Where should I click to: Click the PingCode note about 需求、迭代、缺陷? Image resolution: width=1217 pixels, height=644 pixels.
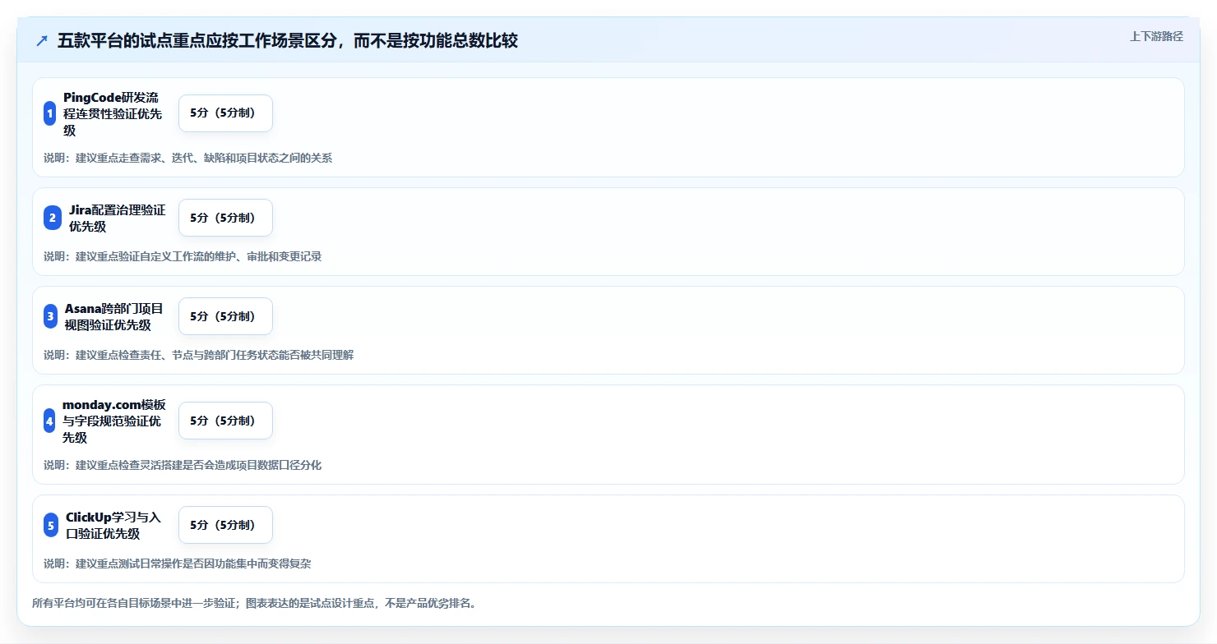coord(188,158)
